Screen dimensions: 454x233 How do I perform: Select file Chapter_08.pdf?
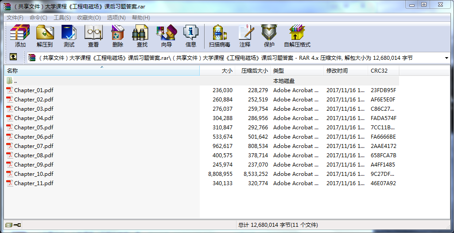[x=34, y=155]
